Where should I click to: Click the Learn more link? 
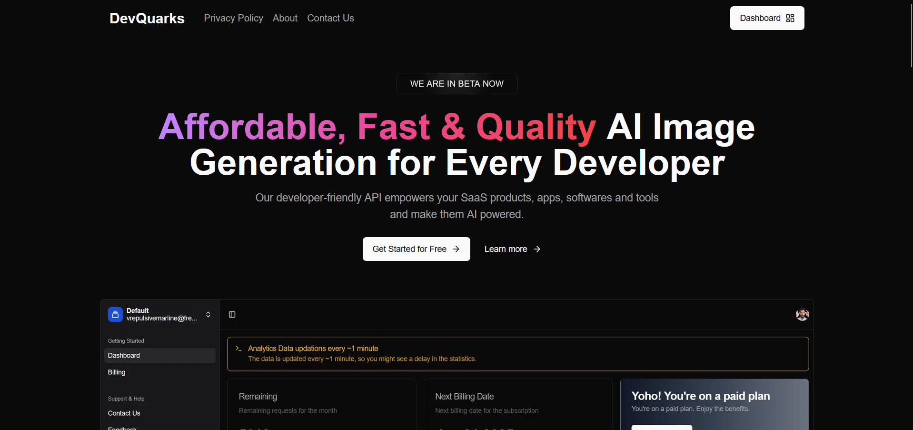pos(512,249)
